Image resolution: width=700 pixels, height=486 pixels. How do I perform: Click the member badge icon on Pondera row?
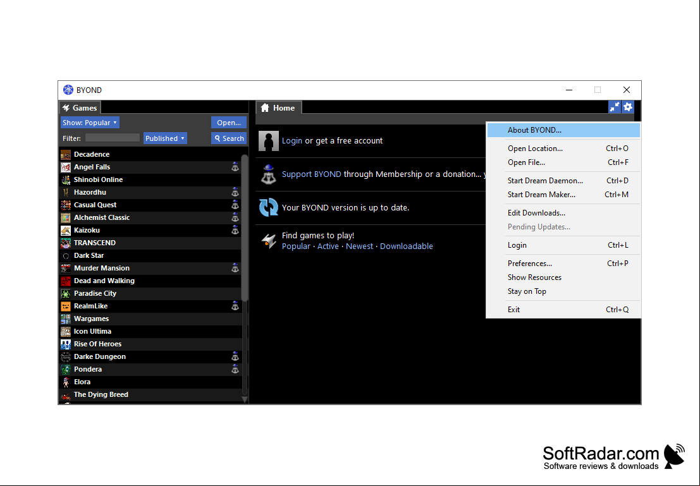pyautogui.click(x=235, y=370)
